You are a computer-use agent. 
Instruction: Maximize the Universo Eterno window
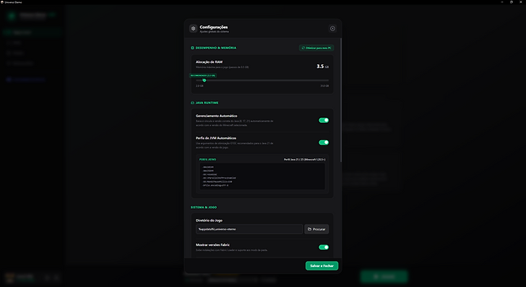[x=512, y=2]
